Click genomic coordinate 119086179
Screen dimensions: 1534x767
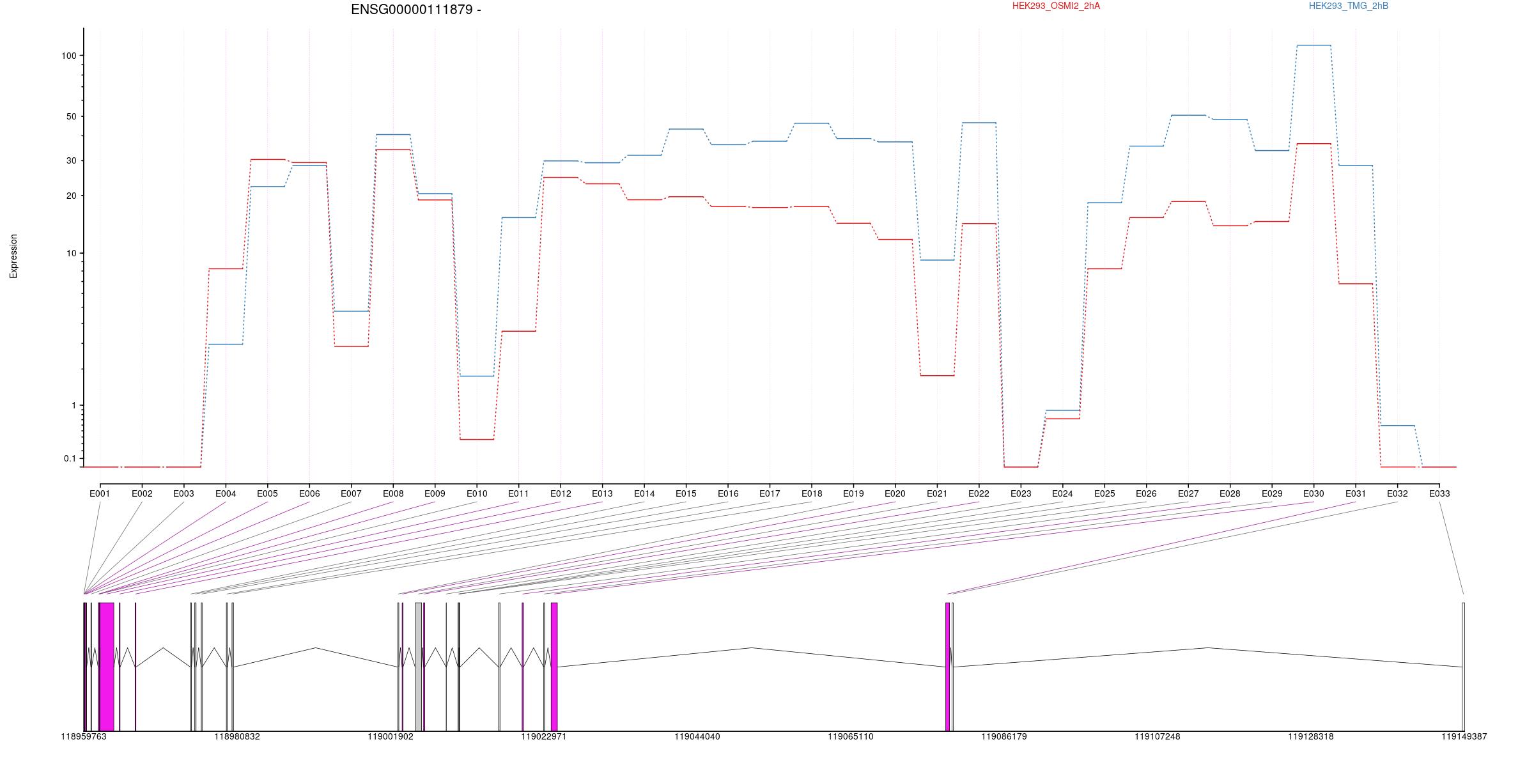[x=1004, y=736]
